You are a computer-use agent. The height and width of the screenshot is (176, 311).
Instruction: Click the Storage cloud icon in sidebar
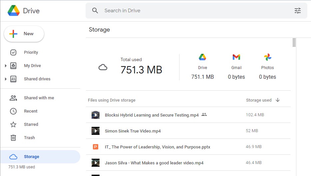point(13,157)
